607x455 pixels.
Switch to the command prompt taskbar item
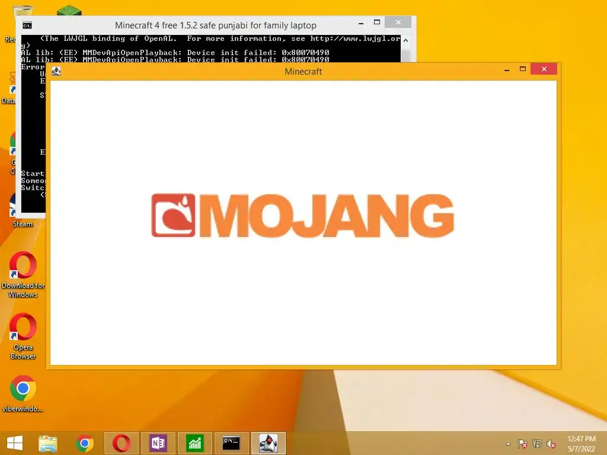point(232,443)
